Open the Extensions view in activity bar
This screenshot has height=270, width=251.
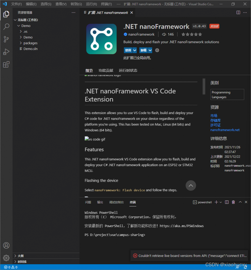(x=6, y=65)
